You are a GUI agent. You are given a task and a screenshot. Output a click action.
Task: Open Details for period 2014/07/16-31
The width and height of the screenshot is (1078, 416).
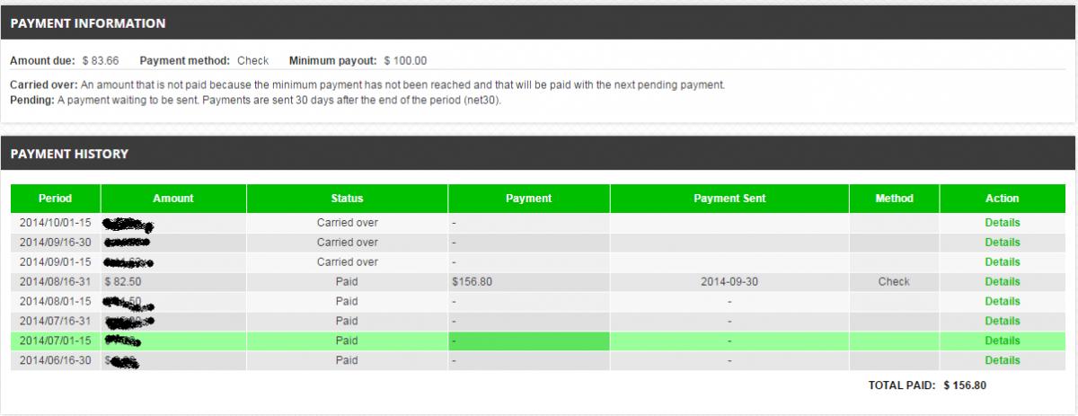[1002, 321]
